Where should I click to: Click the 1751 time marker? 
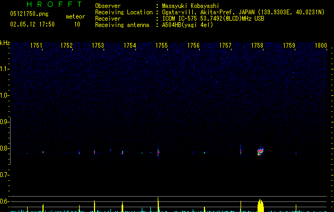(x=36, y=46)
